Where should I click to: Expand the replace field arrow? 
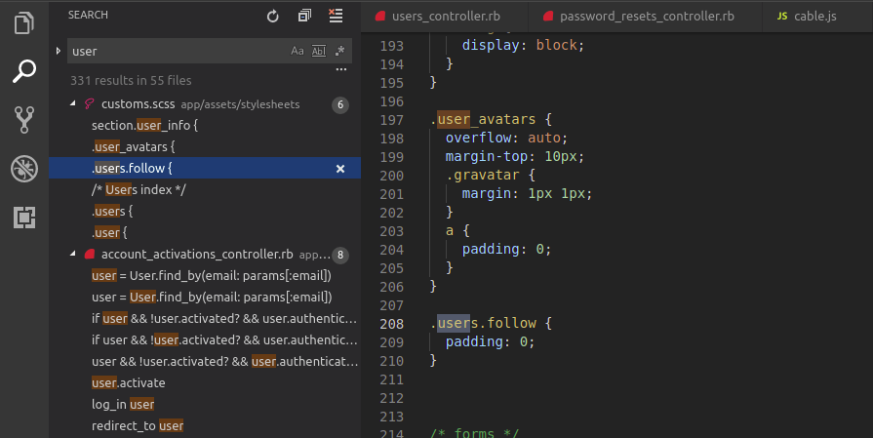[x=59, y=50]
